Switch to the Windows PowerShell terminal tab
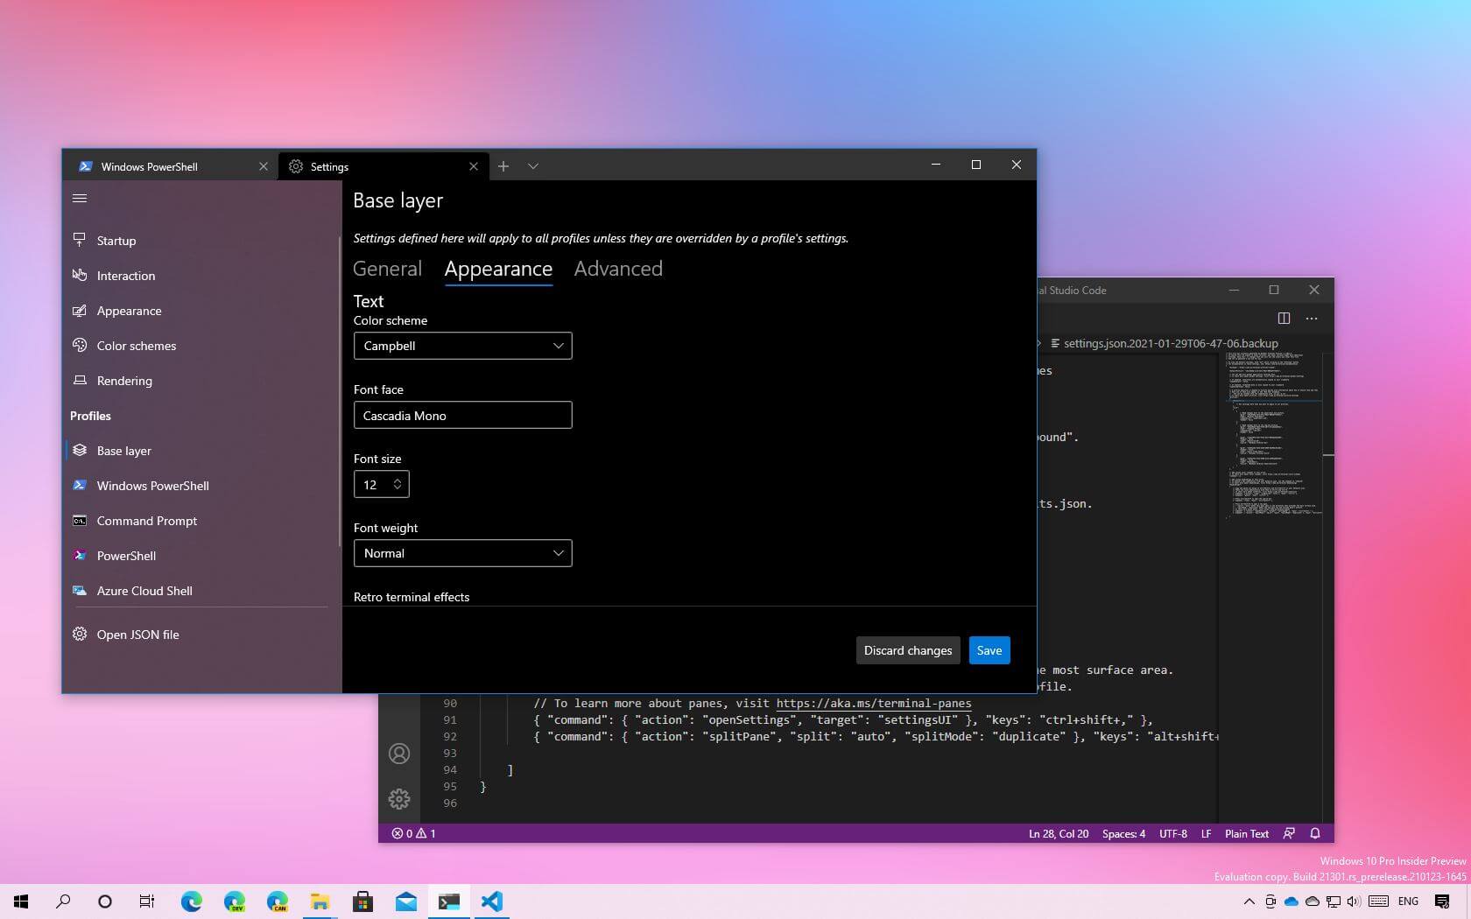 point(149,166)
